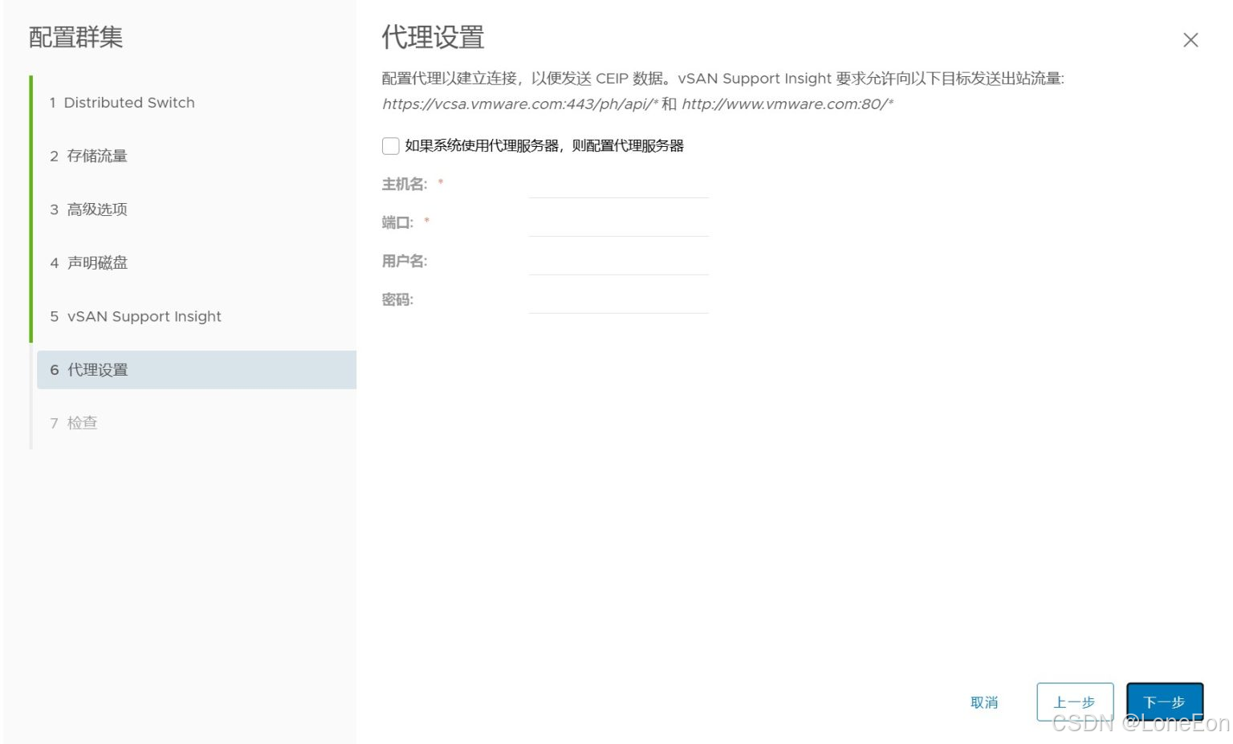Click the 用户名 input field

click(x=618, y=262)
